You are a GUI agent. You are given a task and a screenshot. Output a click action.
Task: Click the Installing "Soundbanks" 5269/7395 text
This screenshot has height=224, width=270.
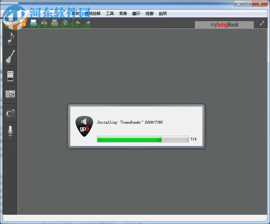[130, 122]
